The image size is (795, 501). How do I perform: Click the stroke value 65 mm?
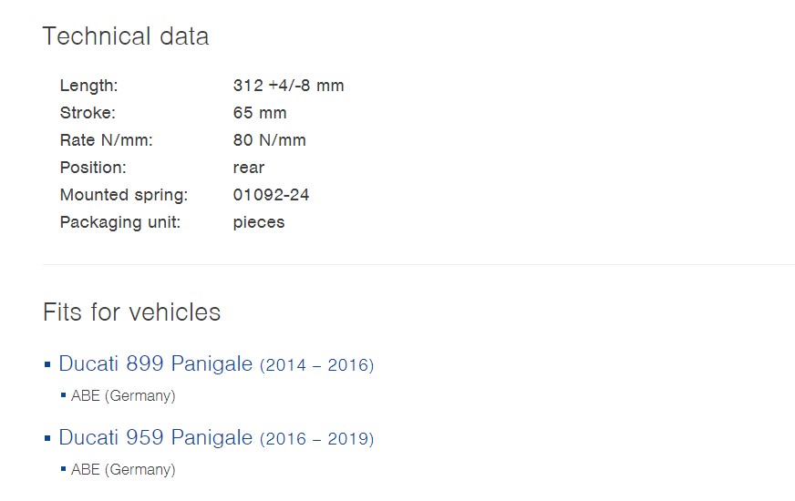tap(260, 113)
